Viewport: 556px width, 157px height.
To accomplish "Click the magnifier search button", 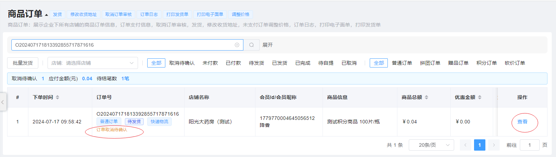I will 252,45.
